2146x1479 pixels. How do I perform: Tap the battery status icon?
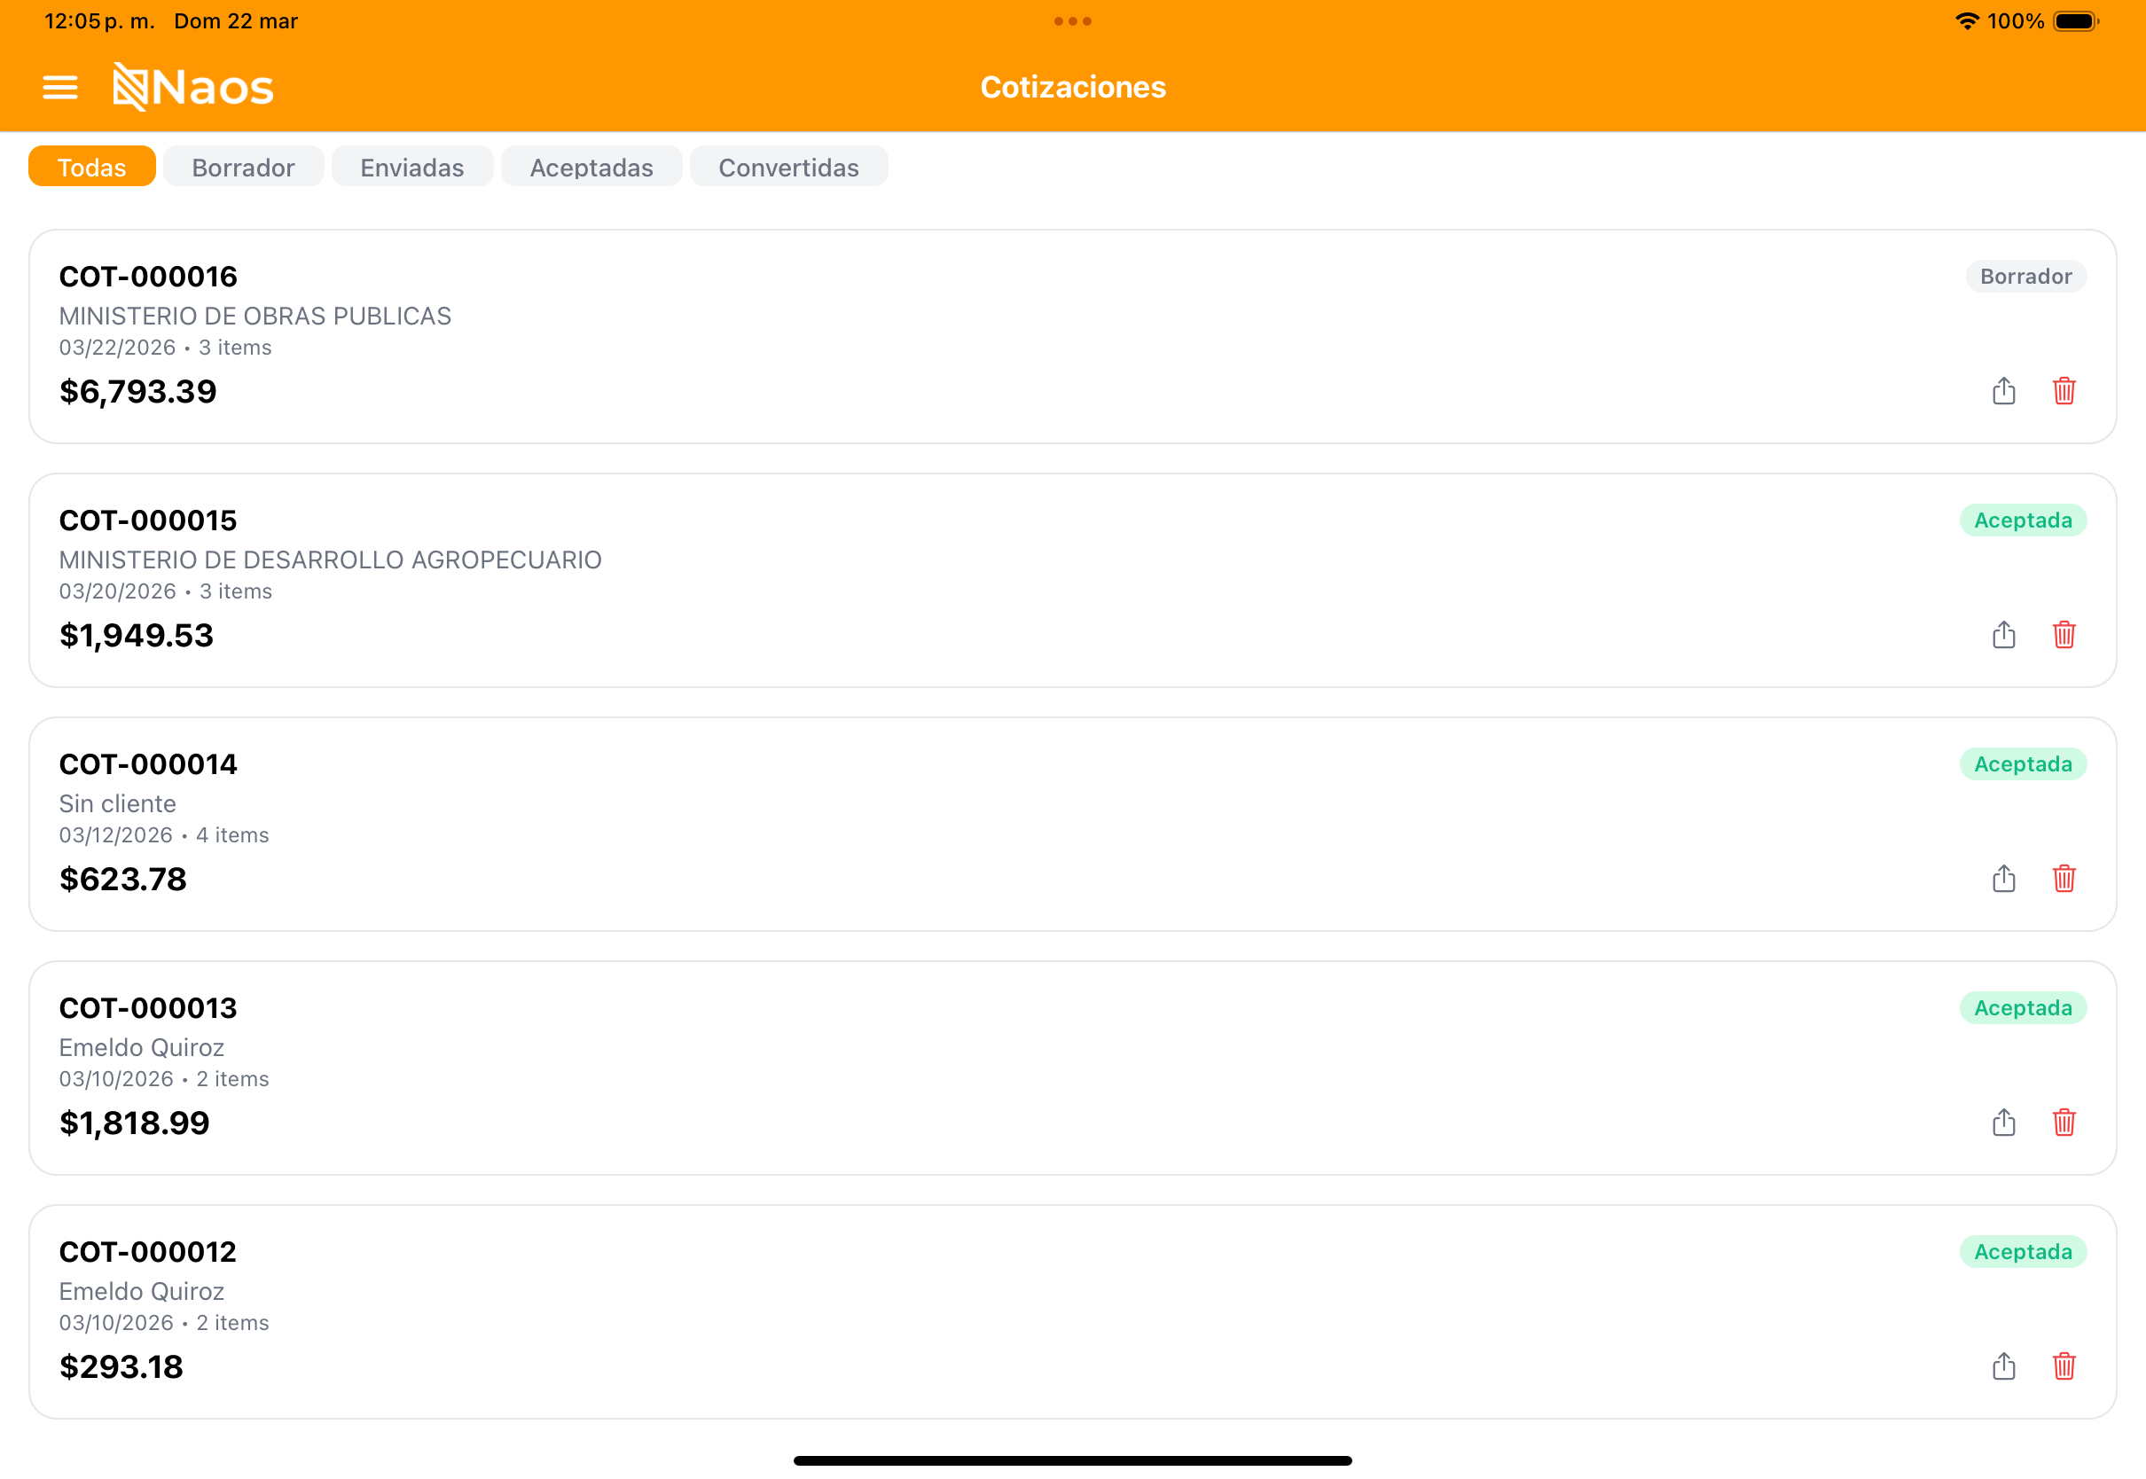[2076, 21]
